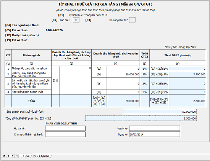This screenshot has height=161, width=210.
Task: Select the tax payable cell [25] showing 2.500.000
Action: coord(187,74)
